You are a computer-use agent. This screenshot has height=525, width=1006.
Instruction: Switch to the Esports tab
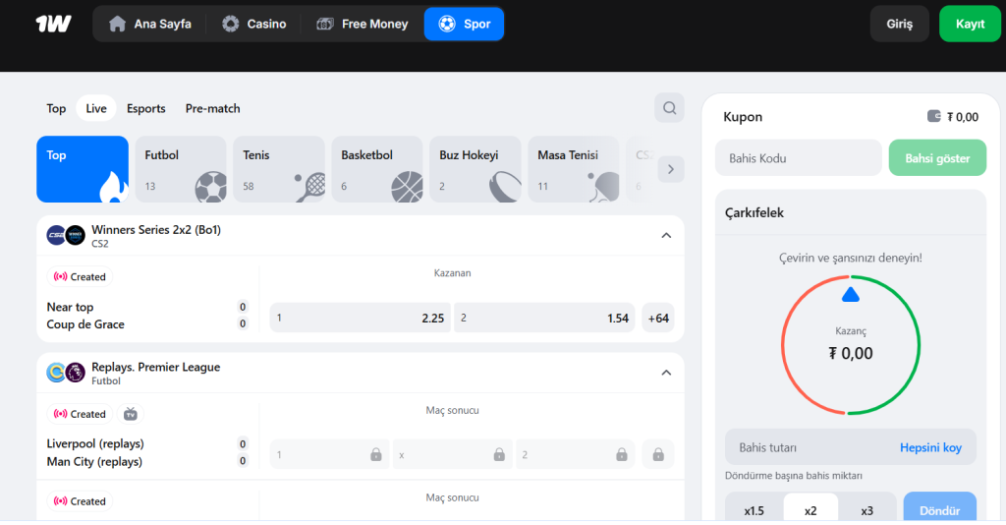coord(145,108)
